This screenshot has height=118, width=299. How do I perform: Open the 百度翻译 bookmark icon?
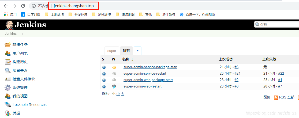pyautogui.click(x=23, y=14)
